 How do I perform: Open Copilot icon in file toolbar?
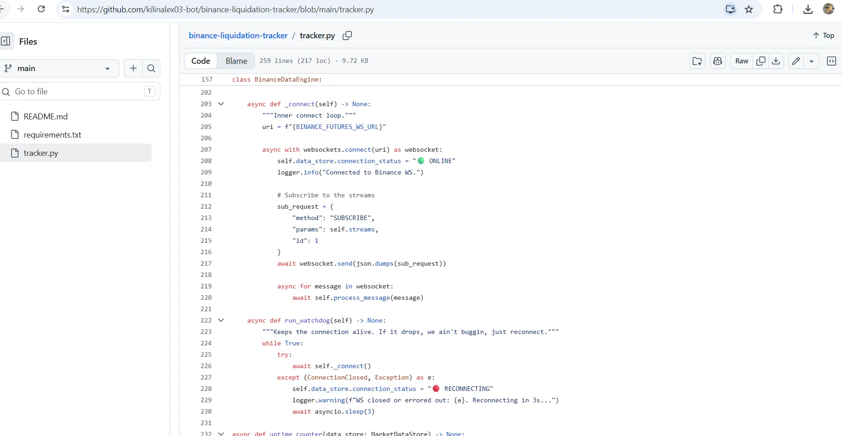(x=718, y=61)
